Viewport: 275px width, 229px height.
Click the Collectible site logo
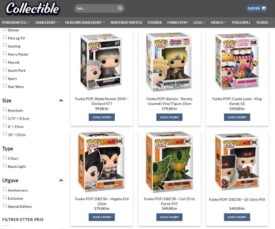[33, 8]
